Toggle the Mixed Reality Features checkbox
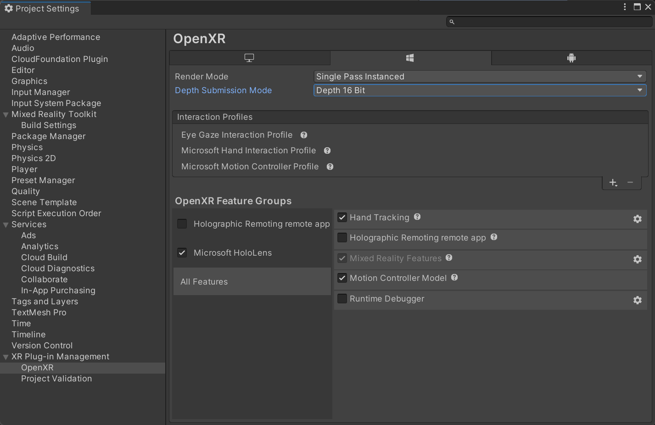 click(x=342, y=258)
